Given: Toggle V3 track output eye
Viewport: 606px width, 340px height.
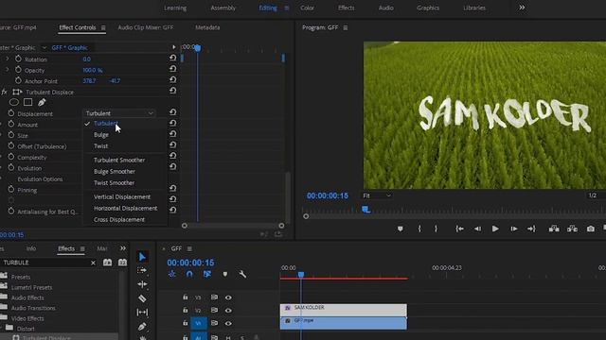Looking at the screenshot, I should (228, 297).
